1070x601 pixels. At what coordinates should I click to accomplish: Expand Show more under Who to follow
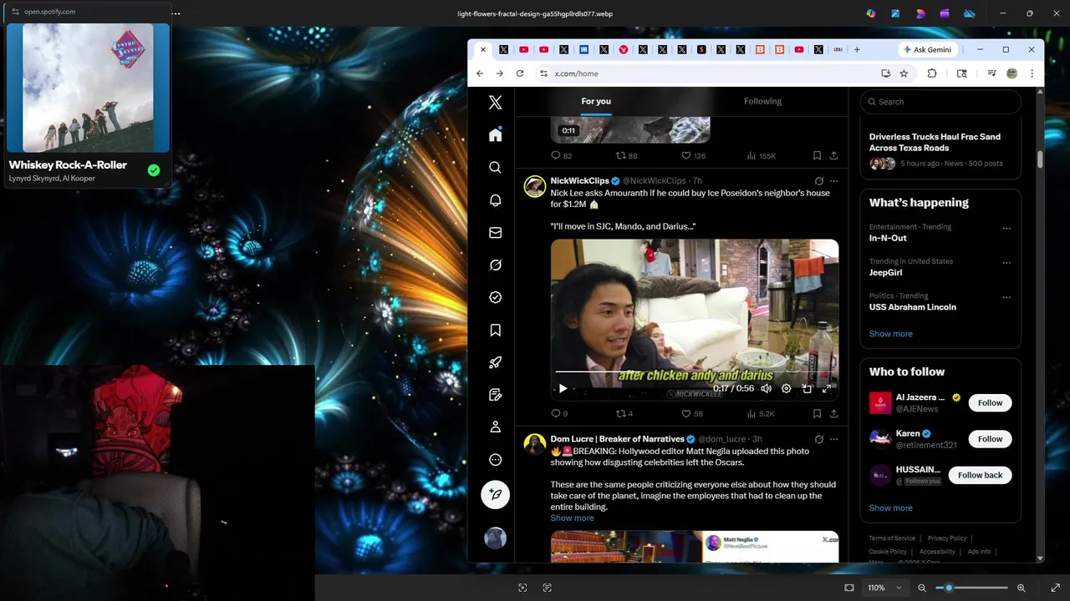[890, 508]
